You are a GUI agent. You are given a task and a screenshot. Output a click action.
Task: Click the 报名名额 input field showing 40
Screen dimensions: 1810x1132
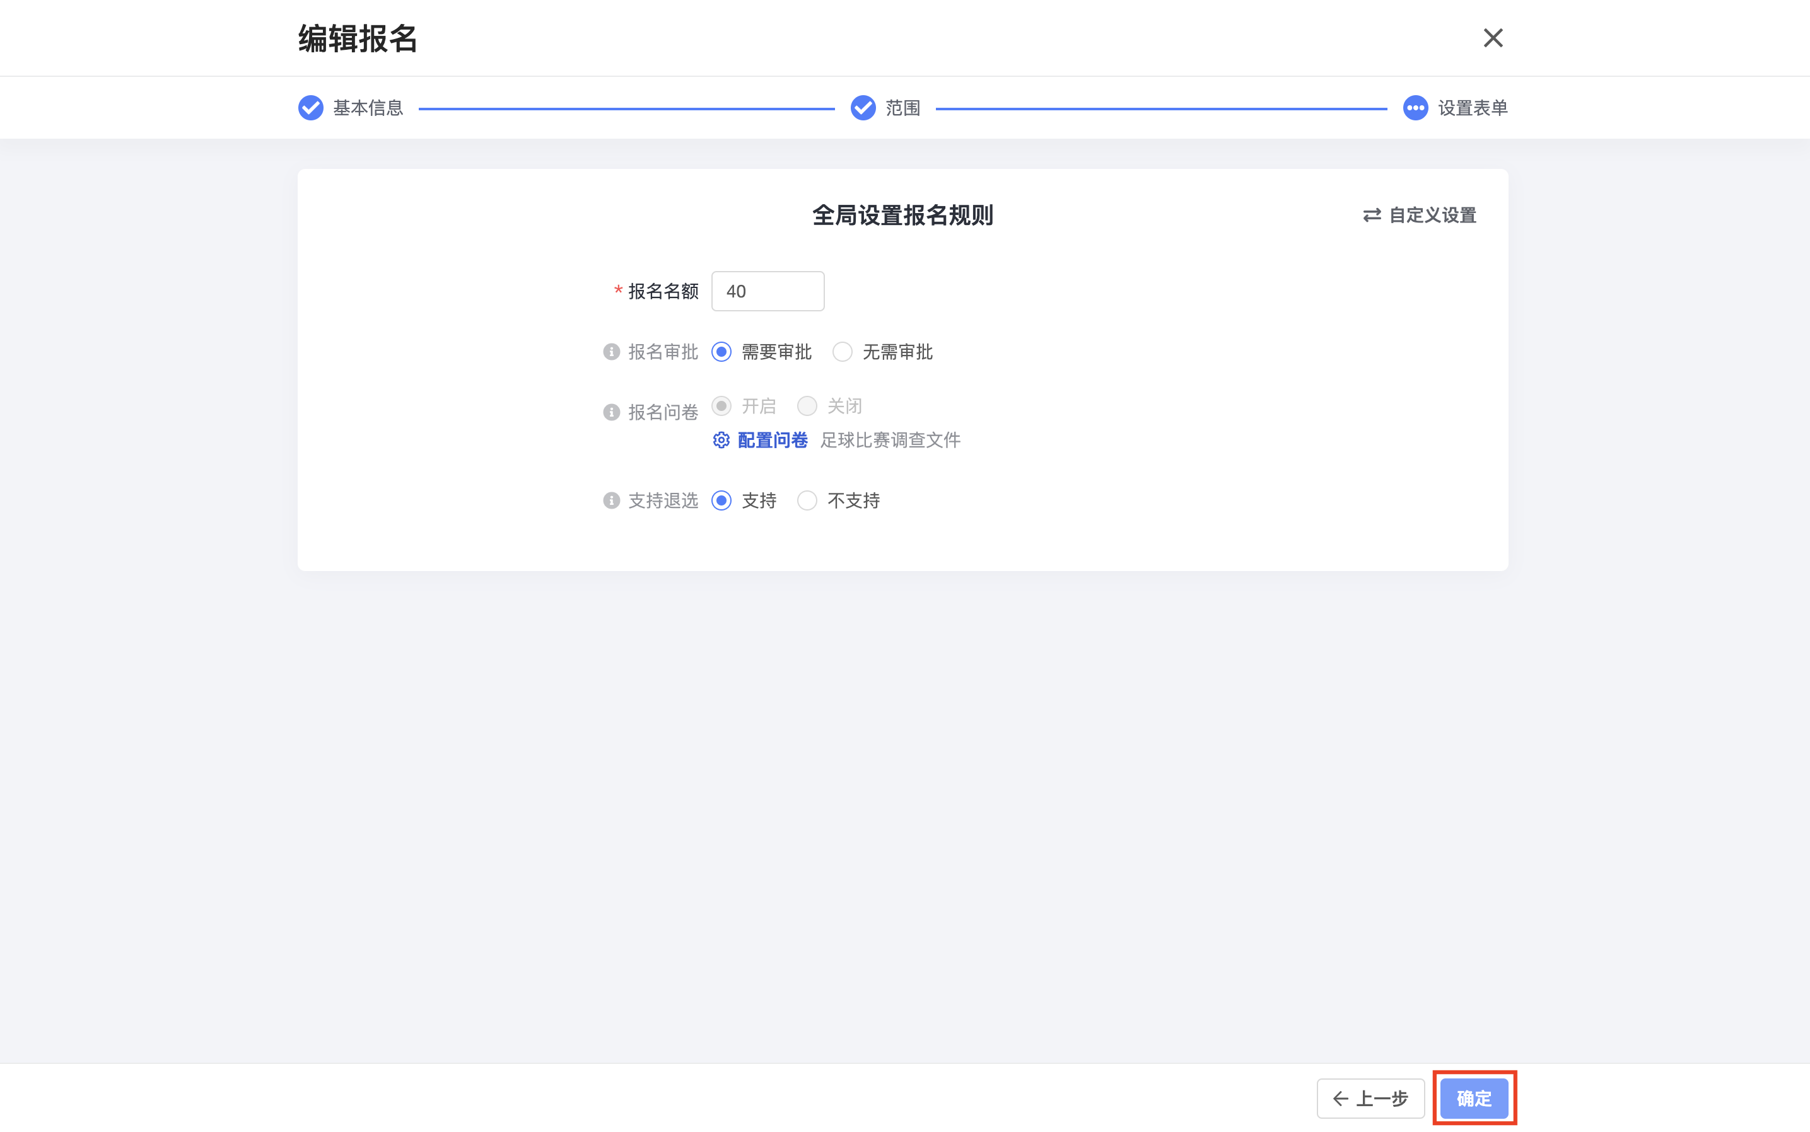767,291
